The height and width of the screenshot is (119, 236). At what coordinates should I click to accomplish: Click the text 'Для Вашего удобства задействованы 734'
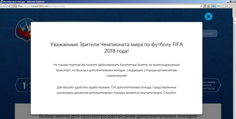86,87
